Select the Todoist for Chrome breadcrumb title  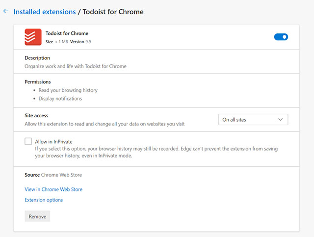pyautogui.click(x=113, y=12)
